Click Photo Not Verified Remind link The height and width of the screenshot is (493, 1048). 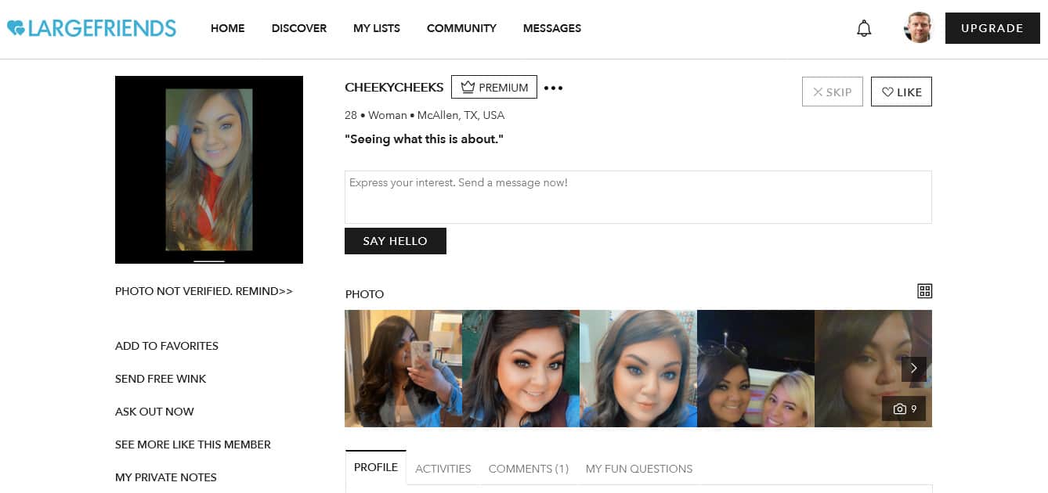click(204, 291)
